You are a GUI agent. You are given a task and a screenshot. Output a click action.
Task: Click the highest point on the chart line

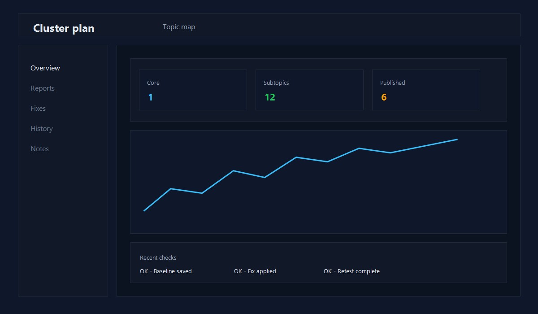point(457,140)
